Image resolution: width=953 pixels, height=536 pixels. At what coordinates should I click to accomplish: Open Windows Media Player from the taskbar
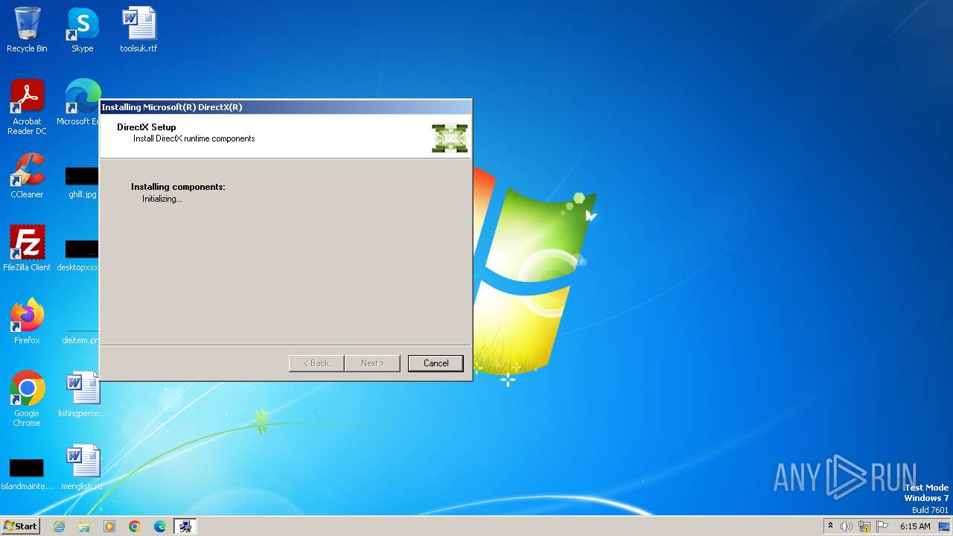(109, 526)
